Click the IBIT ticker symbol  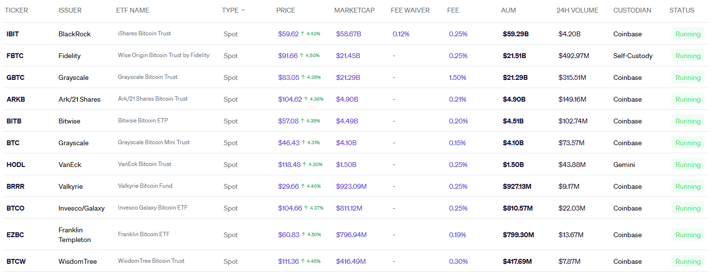click(13, 34)
